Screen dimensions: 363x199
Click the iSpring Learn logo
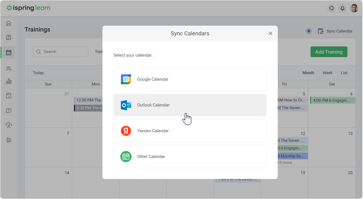coord(28,8)
